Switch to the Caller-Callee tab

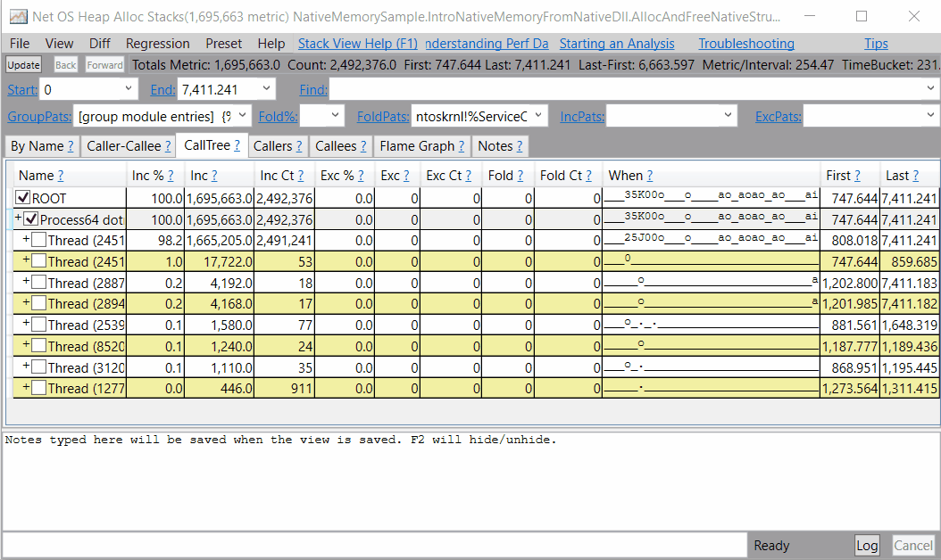pos(129,145)
